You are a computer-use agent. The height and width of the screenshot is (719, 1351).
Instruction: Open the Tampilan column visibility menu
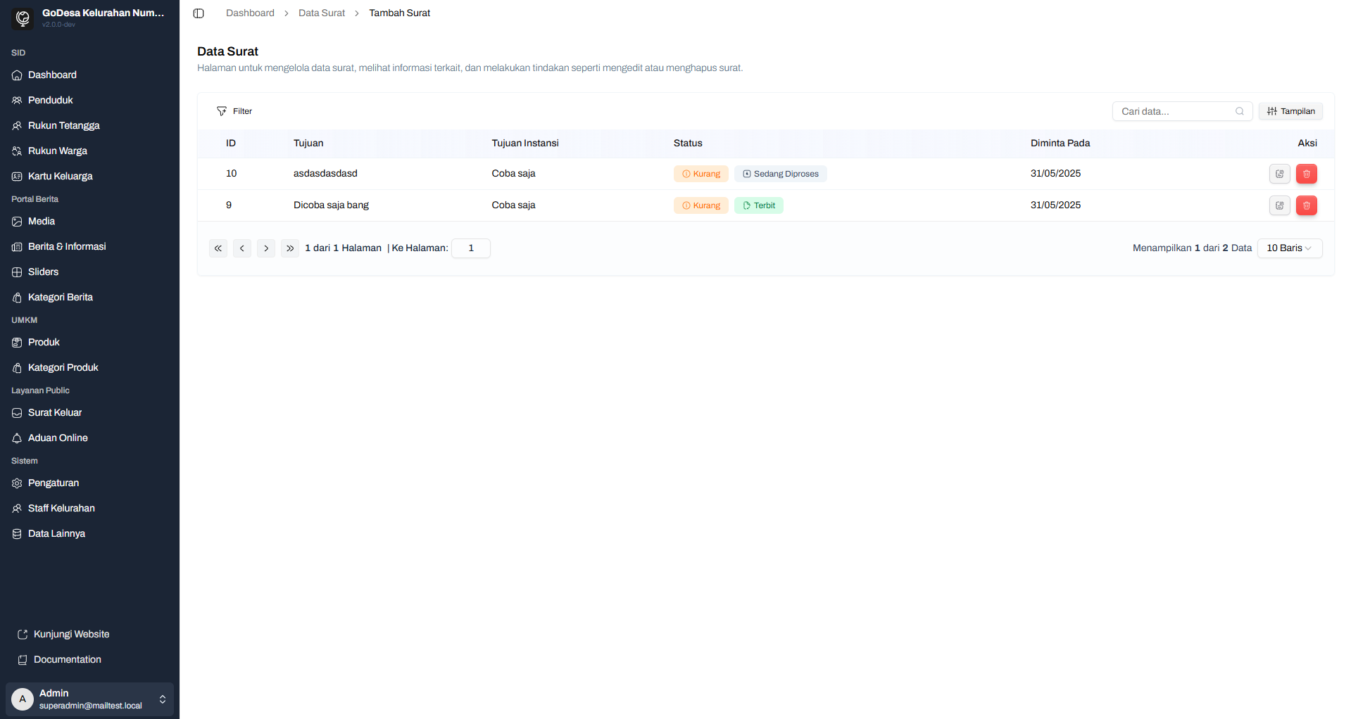[x=1290, y=111]
